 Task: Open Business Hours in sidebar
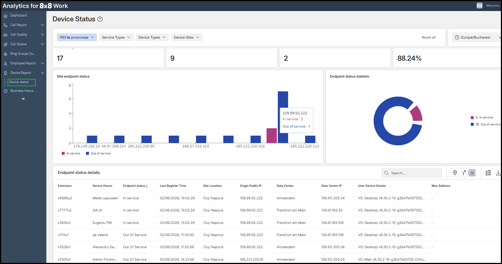click(x=24, y=91)
